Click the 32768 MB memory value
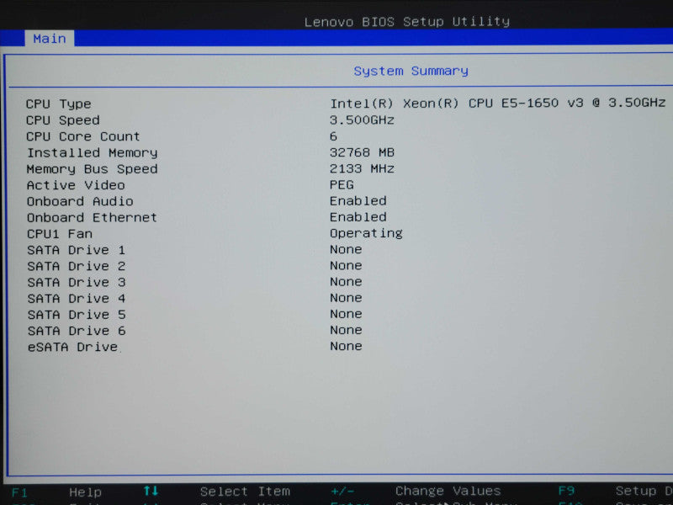Image resolution: width=673 pixels, height=505 pixels. (362, 152)
